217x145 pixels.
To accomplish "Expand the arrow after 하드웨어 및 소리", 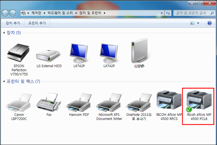I will coord(76,13).
